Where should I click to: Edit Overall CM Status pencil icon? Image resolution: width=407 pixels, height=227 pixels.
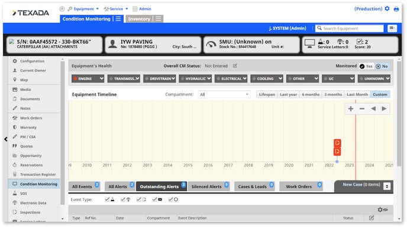click(235, 66)
